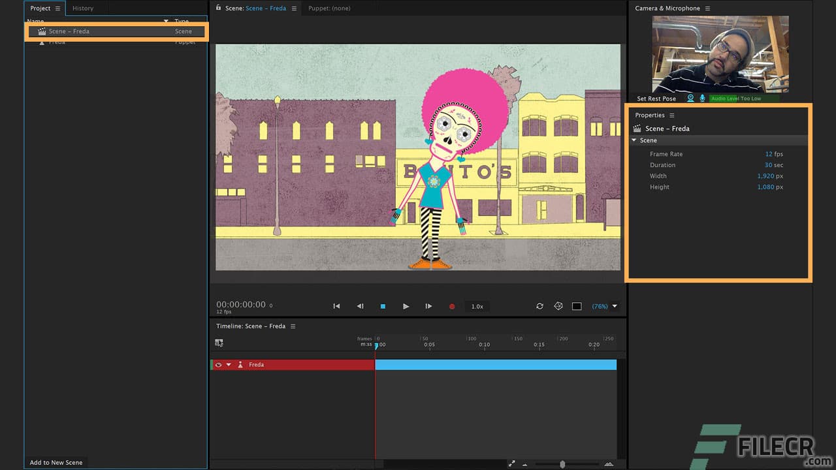
Task: Collapse the Scene section in Properties
Action: [x=634, y=140]
